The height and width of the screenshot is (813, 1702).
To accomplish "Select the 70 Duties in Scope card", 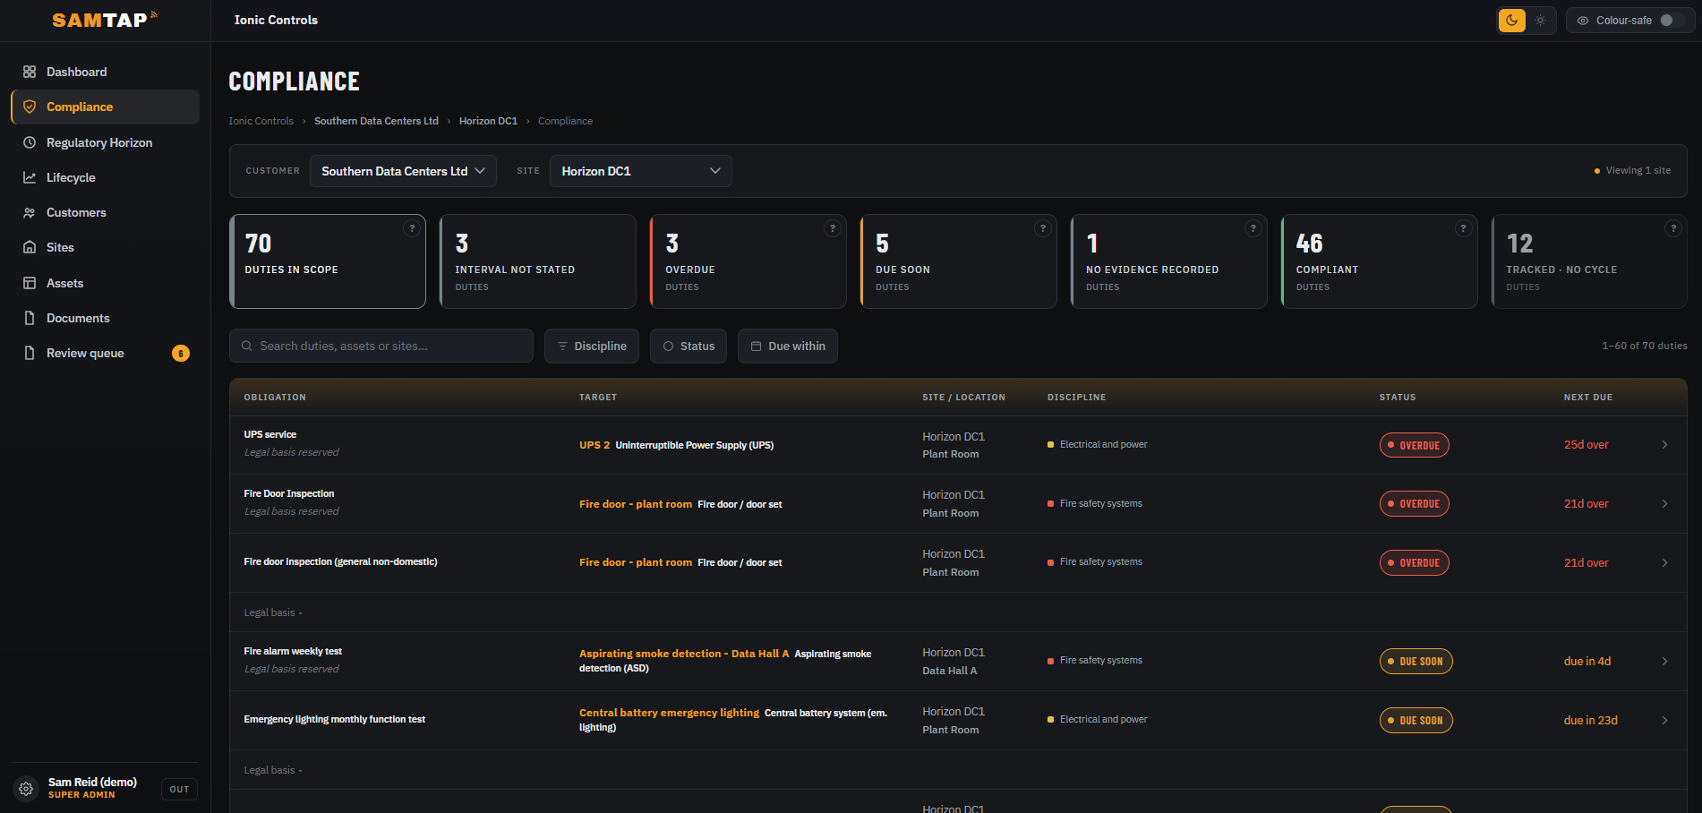I will click(x=328, y=261).
